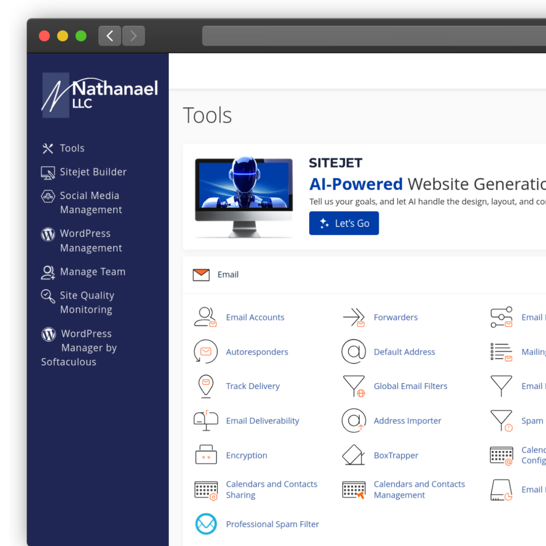Open Global Email Filters funnel icon
Screen dimensions: 546x546
353,386
